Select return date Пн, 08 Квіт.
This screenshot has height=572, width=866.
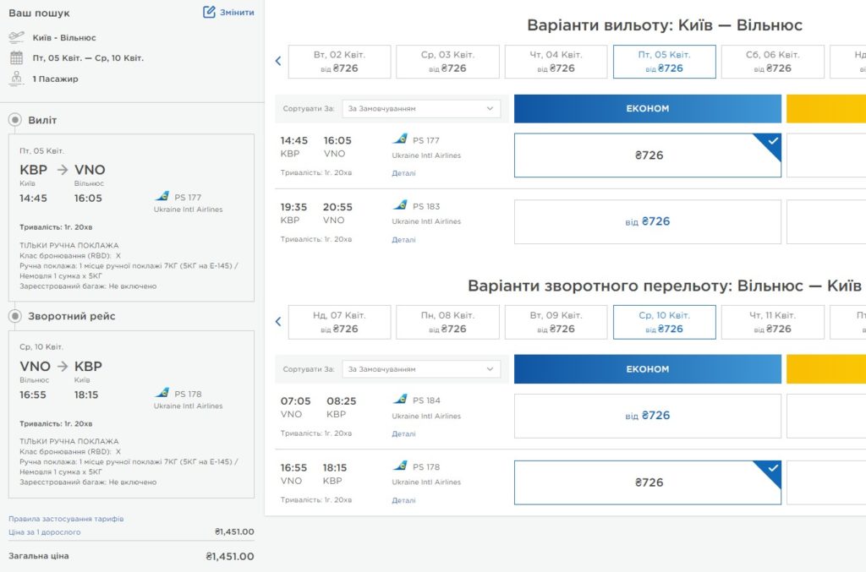(448, 322)
